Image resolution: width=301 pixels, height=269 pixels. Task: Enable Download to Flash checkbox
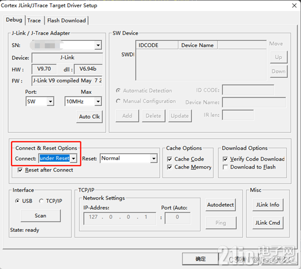[225, 167]
